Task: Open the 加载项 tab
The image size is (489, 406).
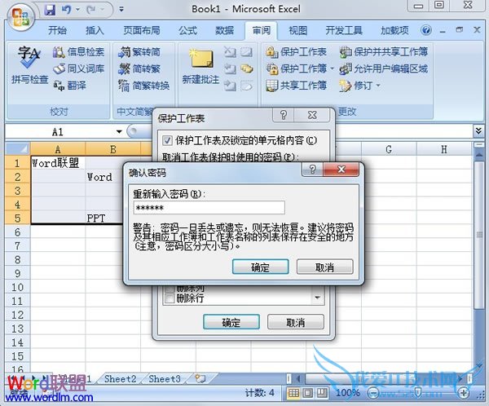Action: pos(394,31)
